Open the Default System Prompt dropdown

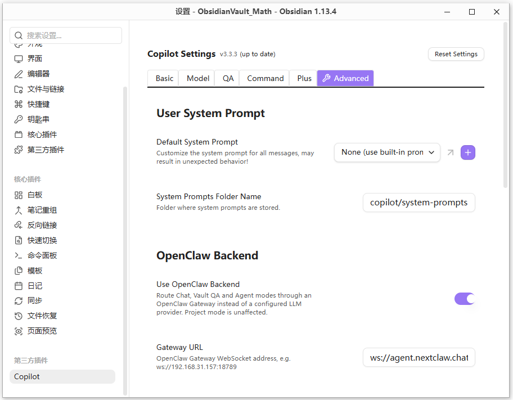tap(387, 152)
